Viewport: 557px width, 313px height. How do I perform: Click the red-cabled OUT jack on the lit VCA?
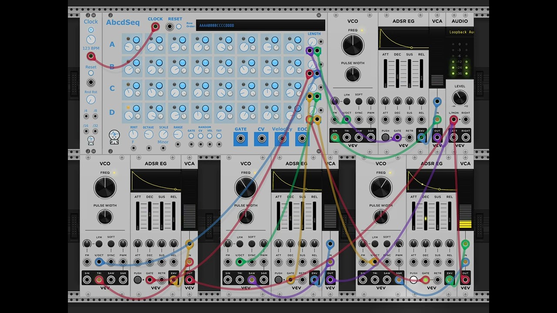465,280
